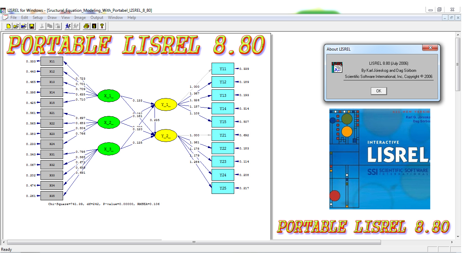The height and width of the screenshot is (263, 463).
Task: Click the left arrow of horizontal scrollbar
Action: click(4, 242)
